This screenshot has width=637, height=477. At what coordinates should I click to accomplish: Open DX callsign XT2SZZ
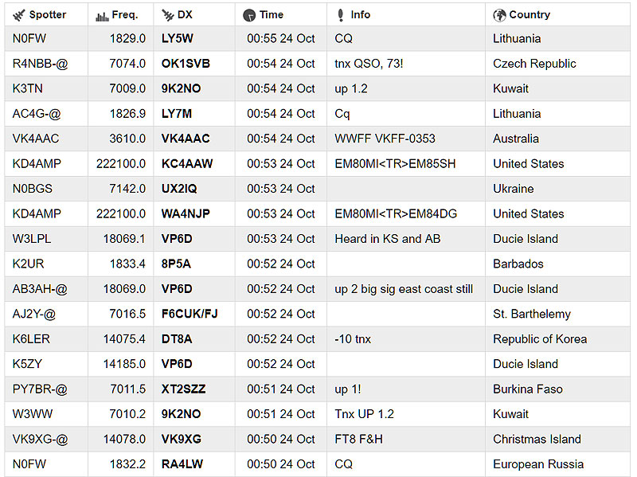[x=183, y=389]
